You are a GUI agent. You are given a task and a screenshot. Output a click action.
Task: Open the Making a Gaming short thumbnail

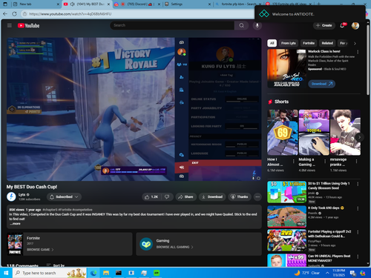pos(314,133)
